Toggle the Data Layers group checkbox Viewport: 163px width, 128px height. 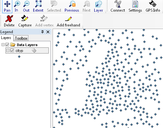[x=7, y=44]
